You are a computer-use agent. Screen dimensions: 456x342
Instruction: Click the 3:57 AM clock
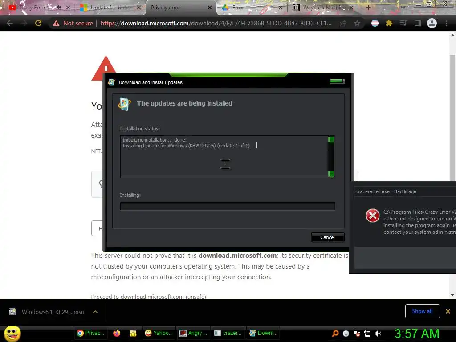[x=417, y=334]
